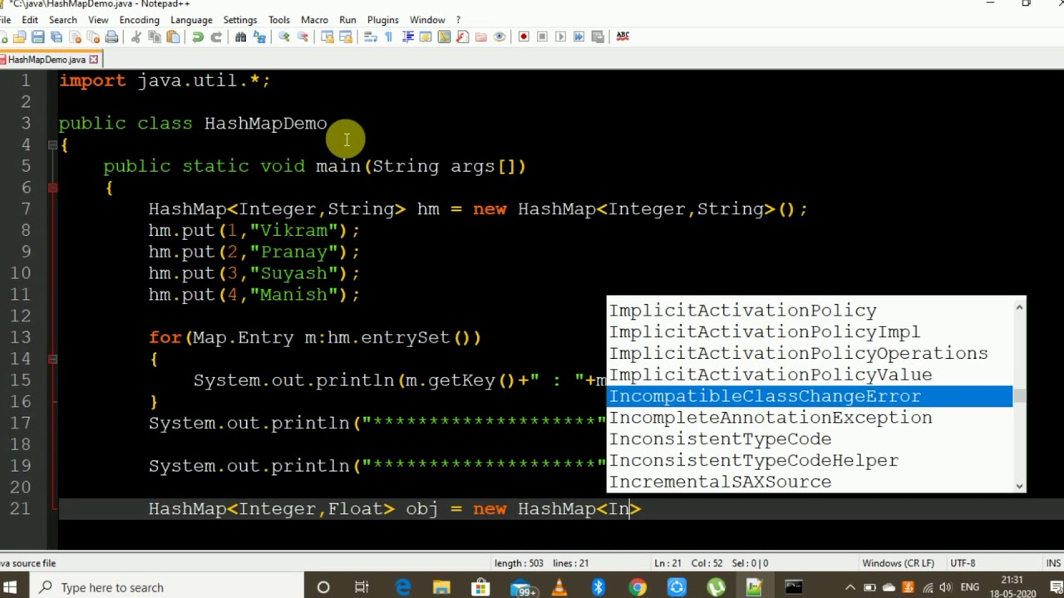The image size is (1064, 598).
Task: Click the Copy toolbar icon
Action: pyautogui.click(x=155, y=37)
